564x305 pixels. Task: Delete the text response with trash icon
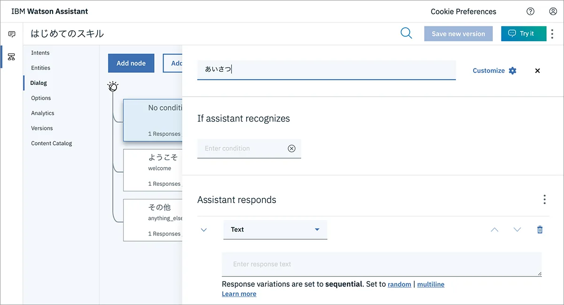(540, 229)
